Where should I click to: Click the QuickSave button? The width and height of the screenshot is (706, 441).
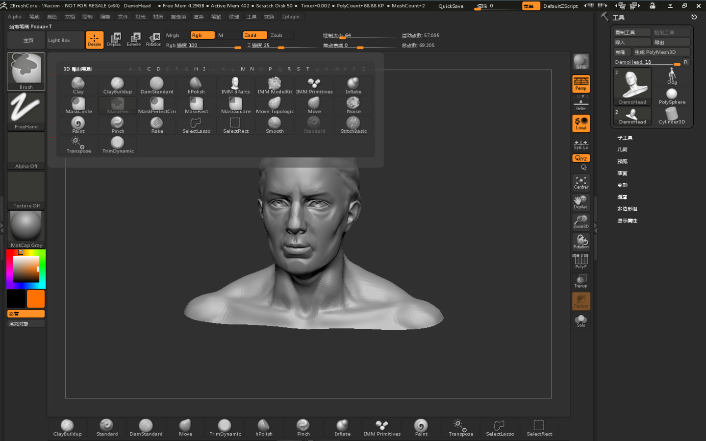451,6
